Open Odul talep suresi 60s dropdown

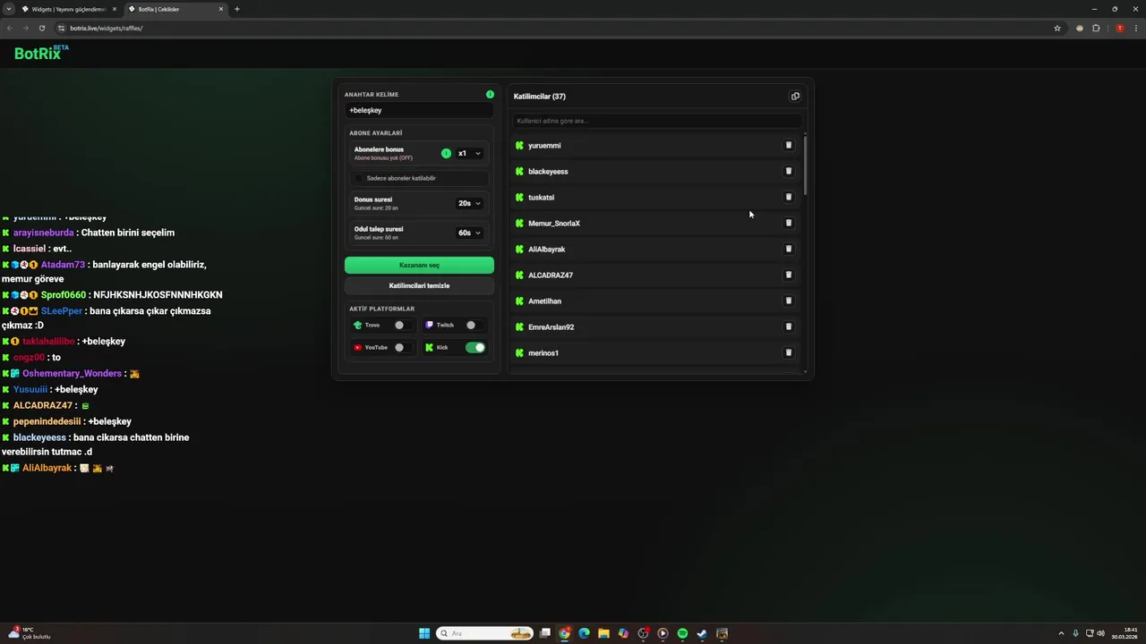click(x=470, y=233)
